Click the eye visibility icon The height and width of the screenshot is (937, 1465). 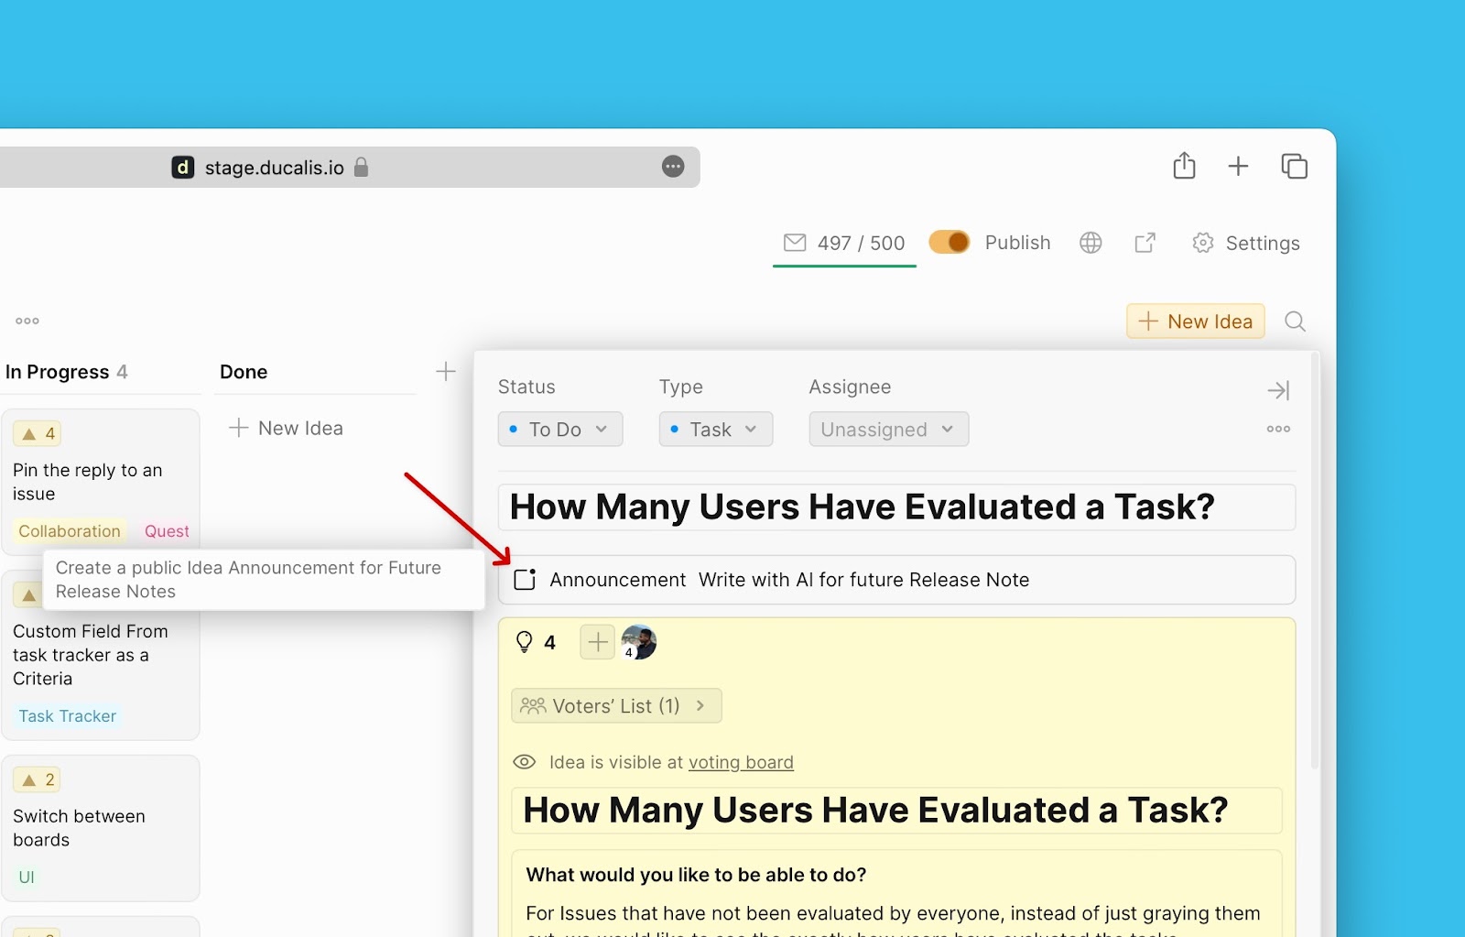524,762
